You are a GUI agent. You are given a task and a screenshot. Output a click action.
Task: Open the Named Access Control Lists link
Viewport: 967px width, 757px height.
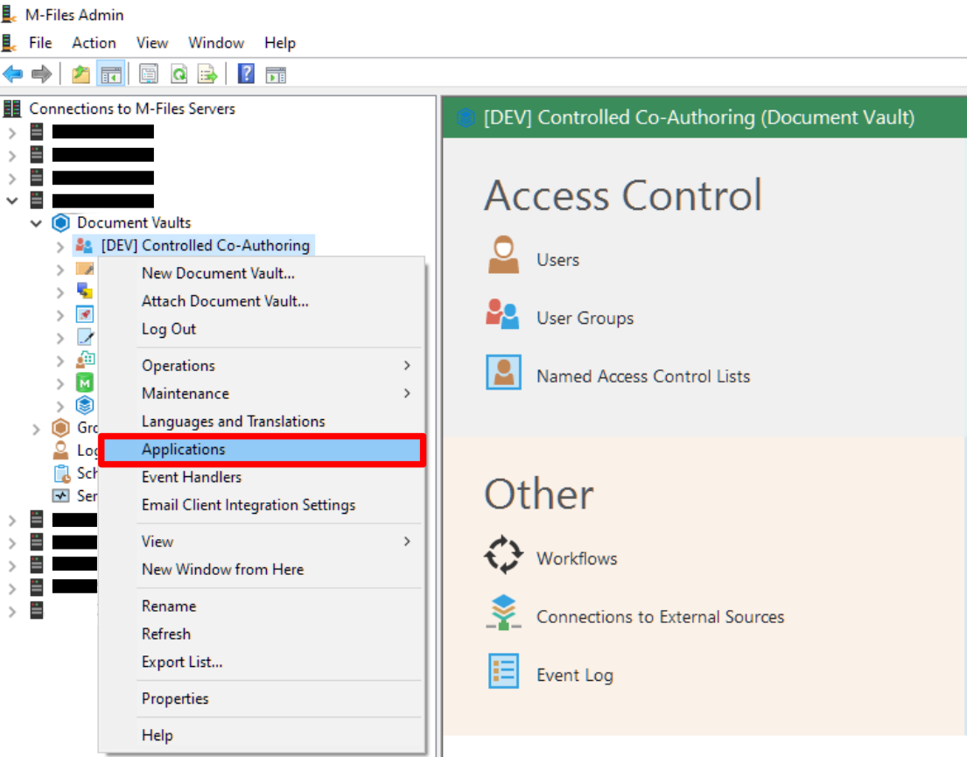[643, 376]
